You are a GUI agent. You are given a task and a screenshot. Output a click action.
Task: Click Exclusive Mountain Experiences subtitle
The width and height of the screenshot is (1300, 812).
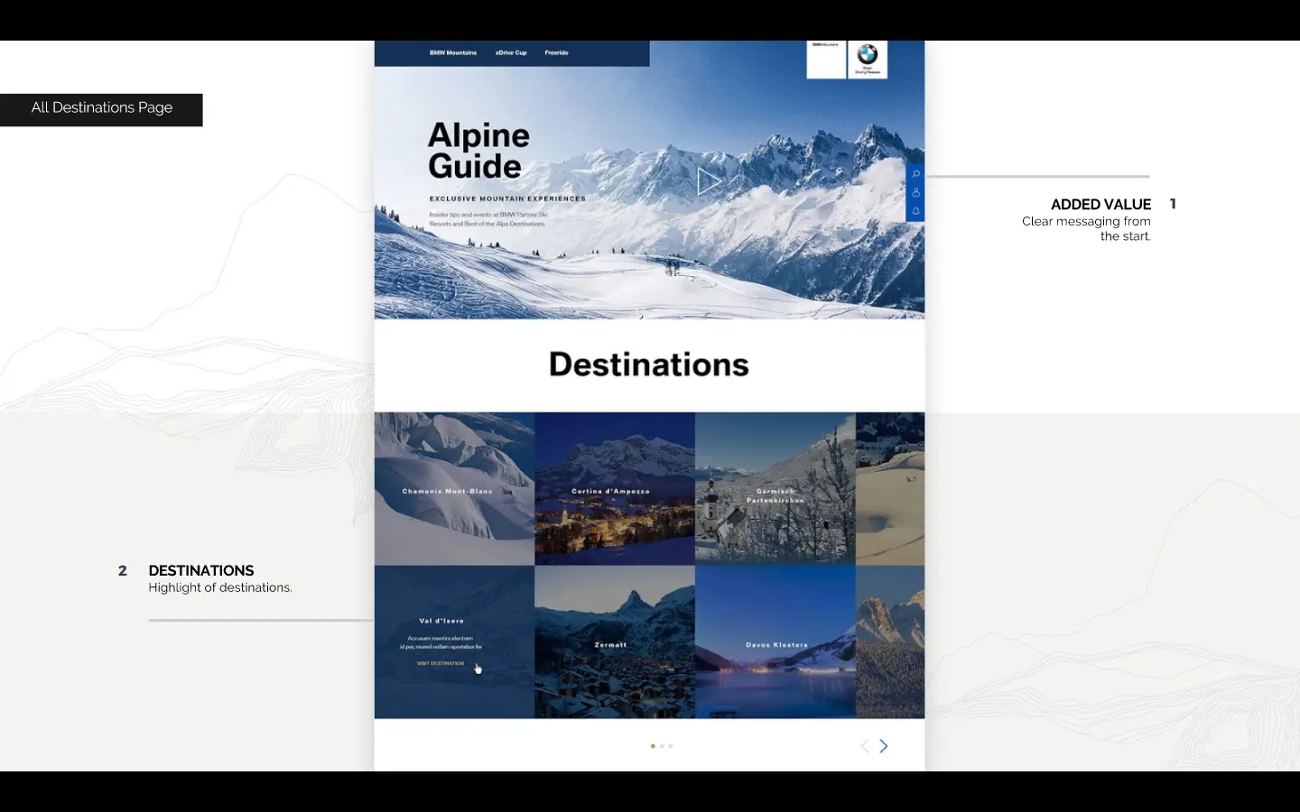point(507,198)
